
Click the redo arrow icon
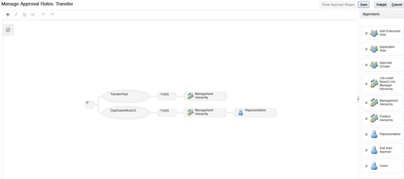coord(52,15)
